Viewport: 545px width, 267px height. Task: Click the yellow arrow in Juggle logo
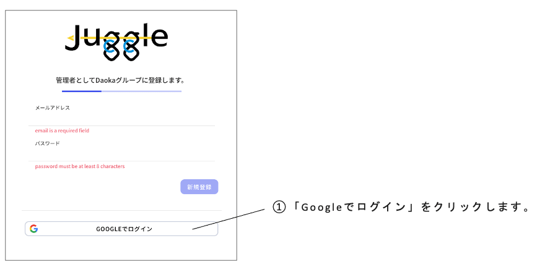point(70,39)
